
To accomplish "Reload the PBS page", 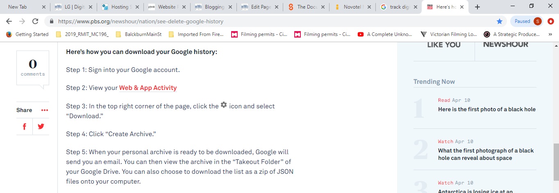I will (35, 21).
